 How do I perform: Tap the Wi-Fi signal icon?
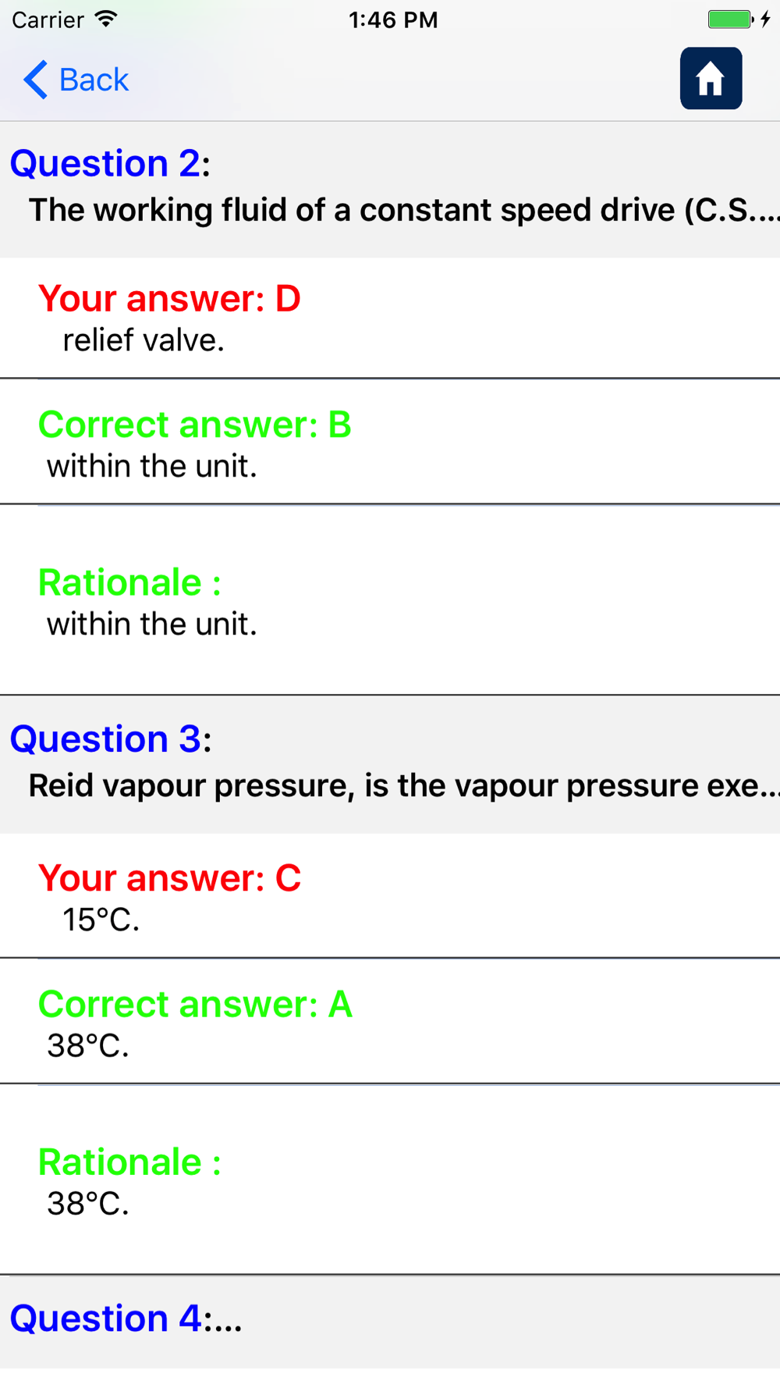[105, 19]
